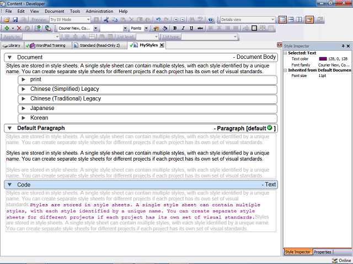Collapse Inherited from Default Document node
Viewport: 353px width, 264px height.
click(x=285, y=70)
